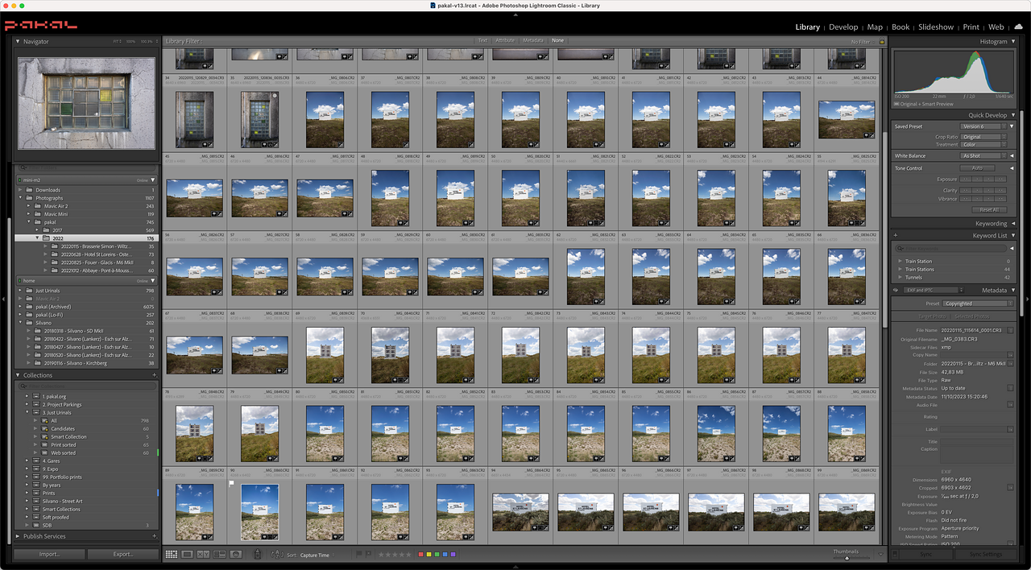1031x570 pixels.
Task: Collapse the Histogram panel
Action: (x=1012, y=41)
